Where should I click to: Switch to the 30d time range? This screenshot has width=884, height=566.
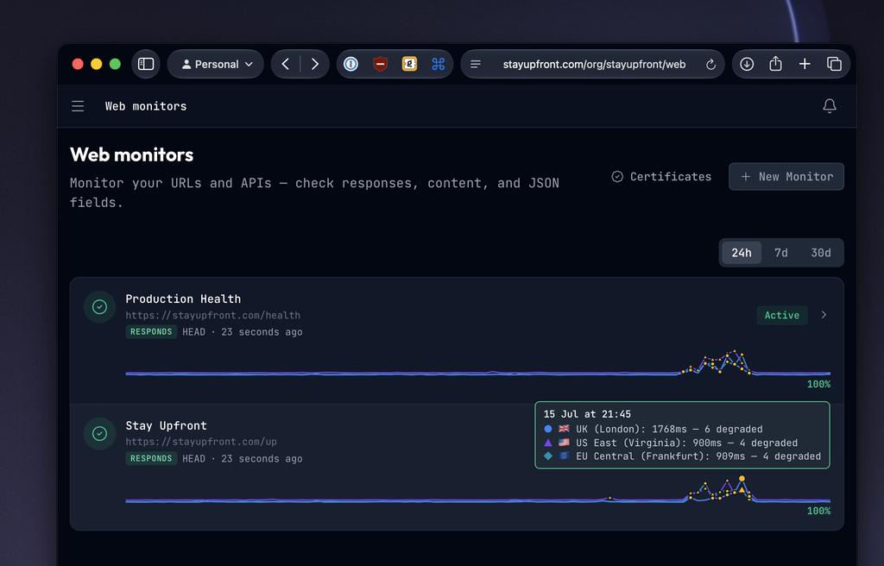[820, 253]
